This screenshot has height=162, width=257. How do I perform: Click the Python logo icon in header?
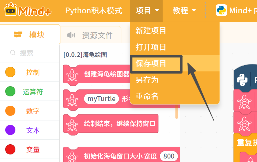[x=221, y=10]
